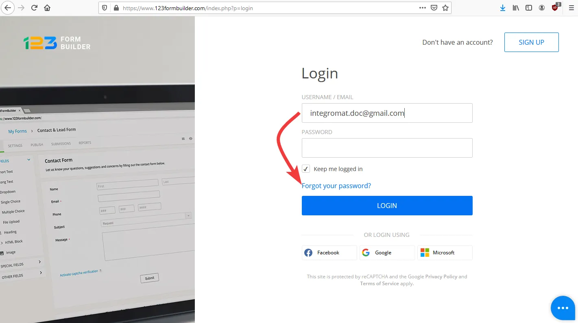Go to the browser home page icon

[47, 8]
